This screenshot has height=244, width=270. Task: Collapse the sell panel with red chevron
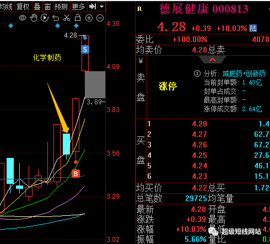click(x=212, y=60)
